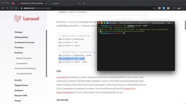186x104 pixels.
Task: Click the address bar URL field
Action: tap(37, 8)
